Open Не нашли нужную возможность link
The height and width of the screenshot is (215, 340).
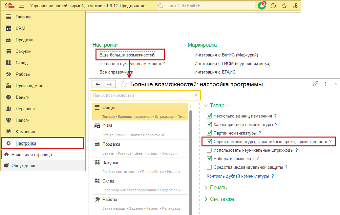point(132,64)
